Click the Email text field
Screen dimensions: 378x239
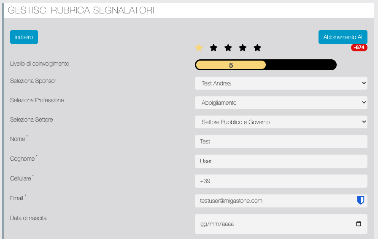[274, 201]
